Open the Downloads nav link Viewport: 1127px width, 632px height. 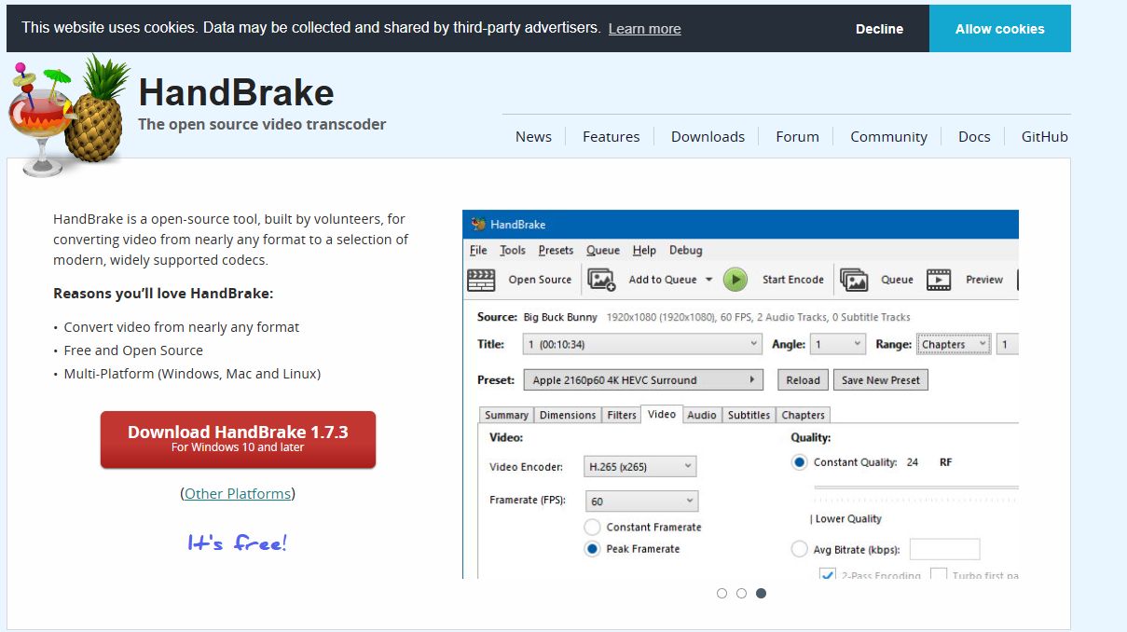(x=708, y=136)
